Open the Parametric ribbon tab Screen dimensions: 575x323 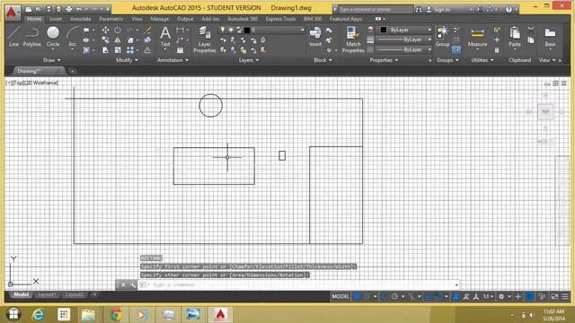(x=111, y=19)
